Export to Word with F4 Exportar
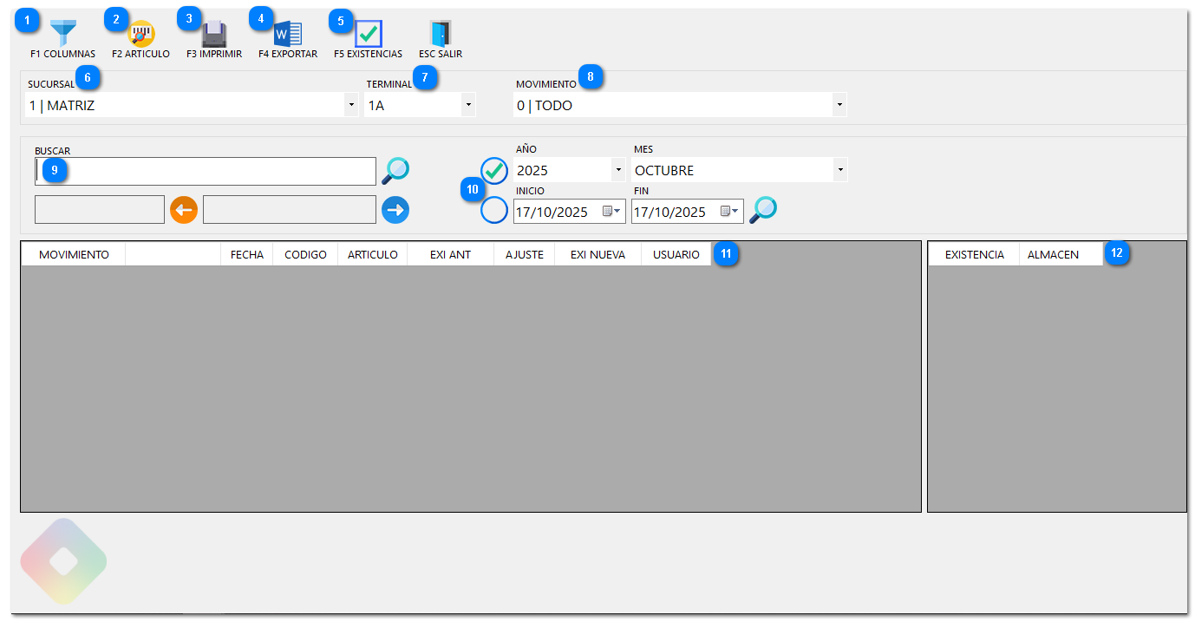Viewport: 1195px width, 622px height. pyautogui.click(x=288, y=35)
